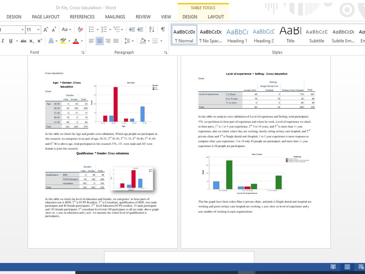Toggle strikethrough formatting

pos(23,41)
